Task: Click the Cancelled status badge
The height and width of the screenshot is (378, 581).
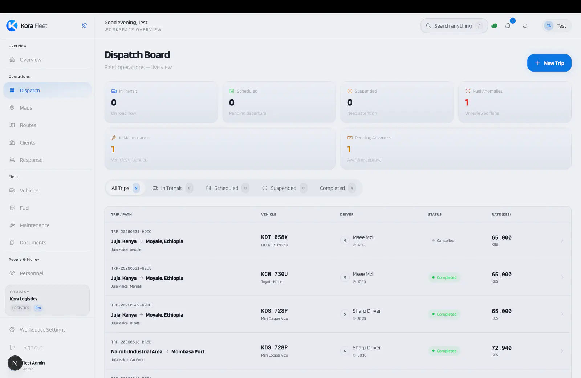Action: pos(443,241)
